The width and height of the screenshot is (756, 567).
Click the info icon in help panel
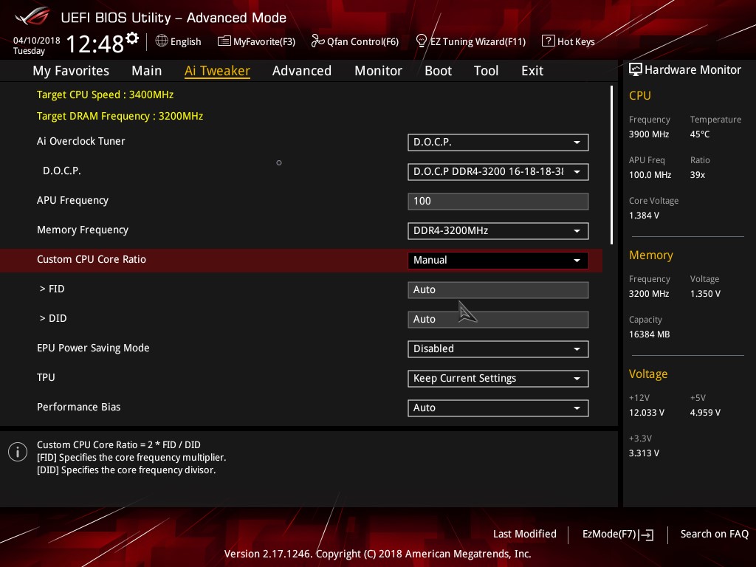17,452
